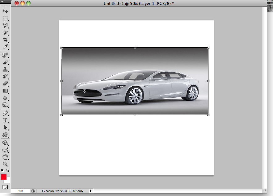Click the 'Exposure works in 32-bit only' status text
The width and height of the screenshot is (273, 196).
coord(63,191)
